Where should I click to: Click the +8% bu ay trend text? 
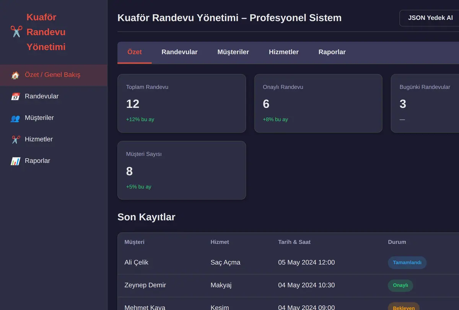pos(275,119)
